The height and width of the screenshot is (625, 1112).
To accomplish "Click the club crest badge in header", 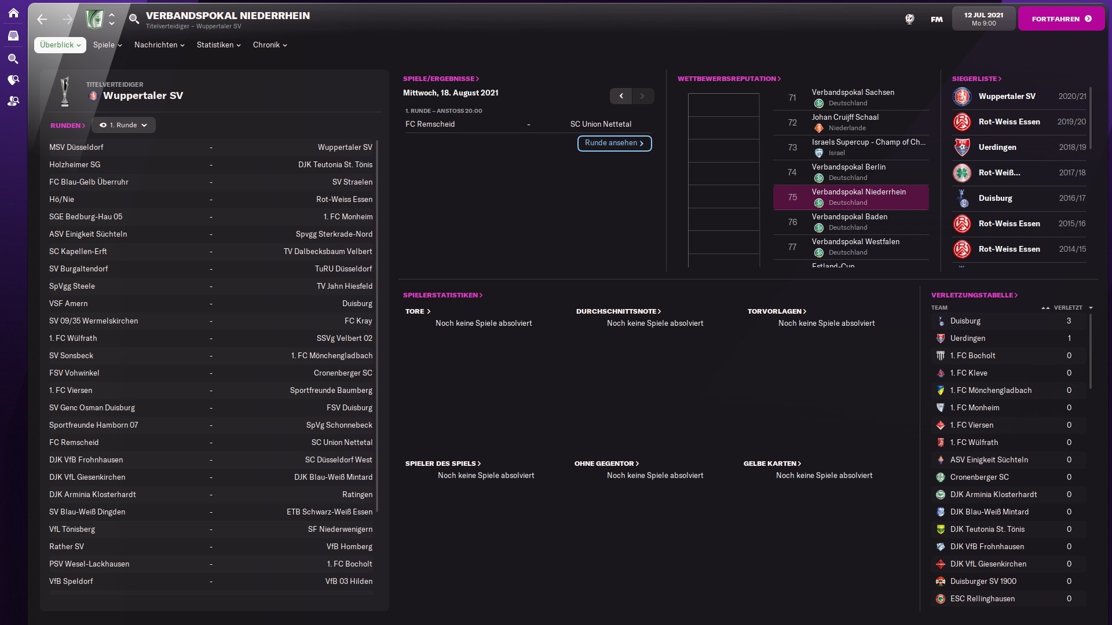I will click(94, 19).
